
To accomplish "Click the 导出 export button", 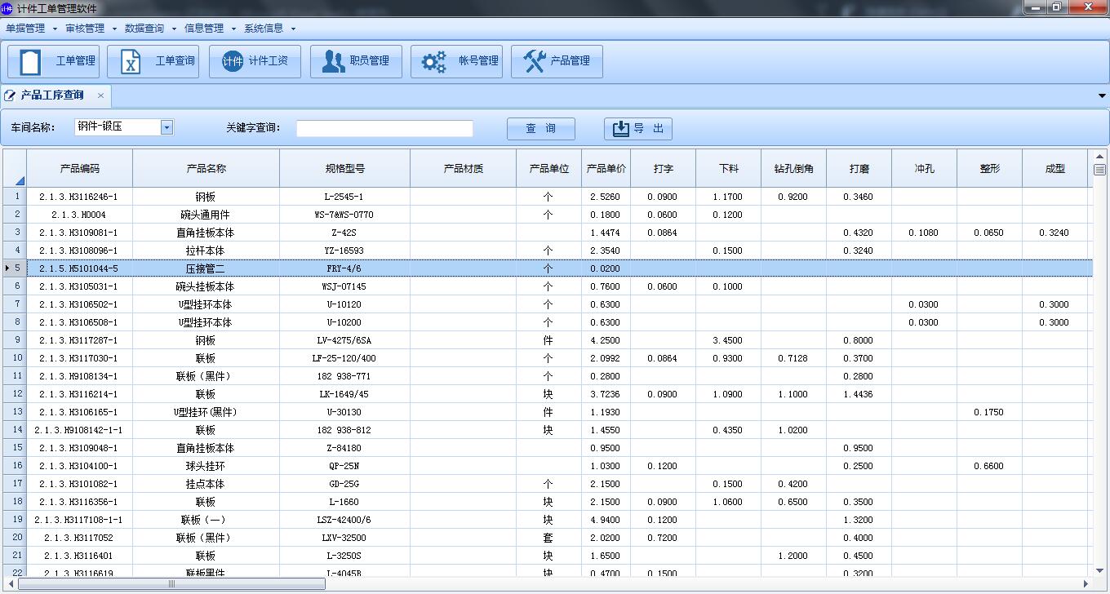I will 638,129.
